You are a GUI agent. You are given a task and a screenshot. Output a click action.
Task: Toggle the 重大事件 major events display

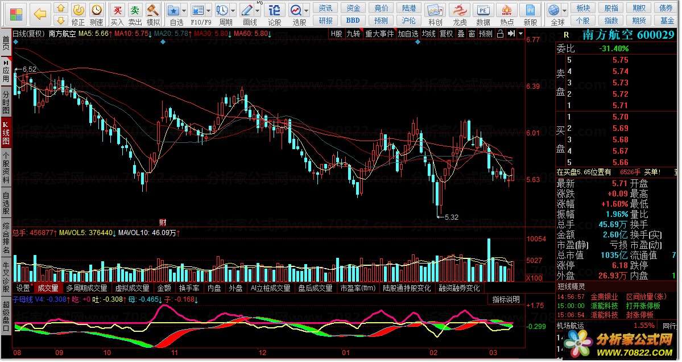tap(379, 34)
